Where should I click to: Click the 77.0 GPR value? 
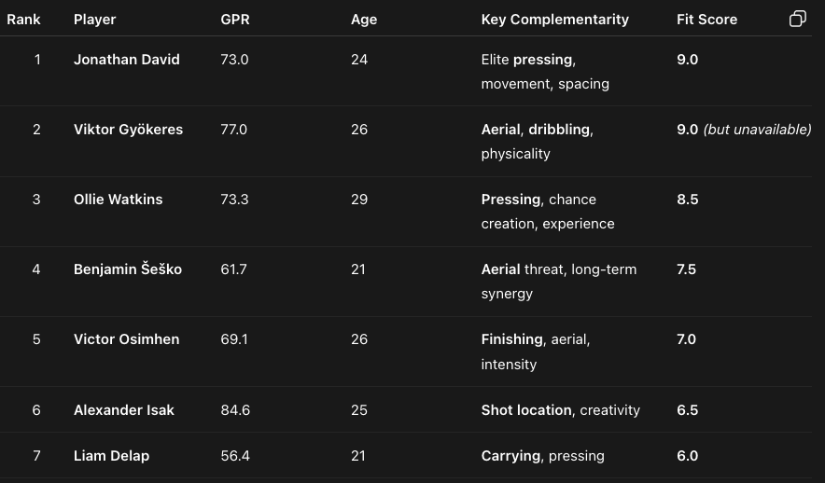234,130
